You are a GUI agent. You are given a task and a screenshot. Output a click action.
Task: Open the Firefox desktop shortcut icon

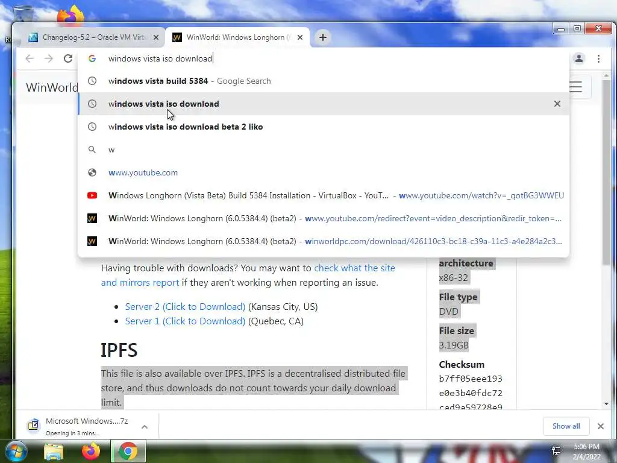(70, 14)
